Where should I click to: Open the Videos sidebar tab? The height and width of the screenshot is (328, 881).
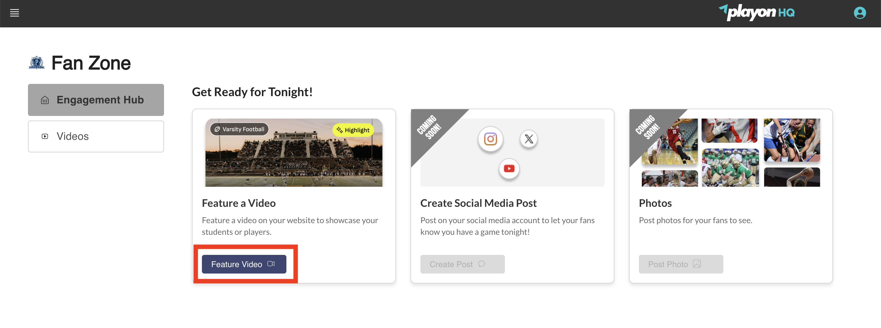click(x=96, y=136)
